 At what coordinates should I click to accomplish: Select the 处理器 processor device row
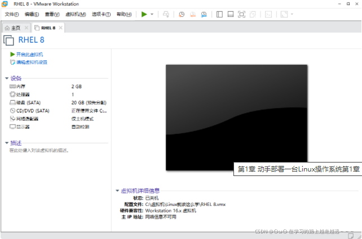pos(59,94)
